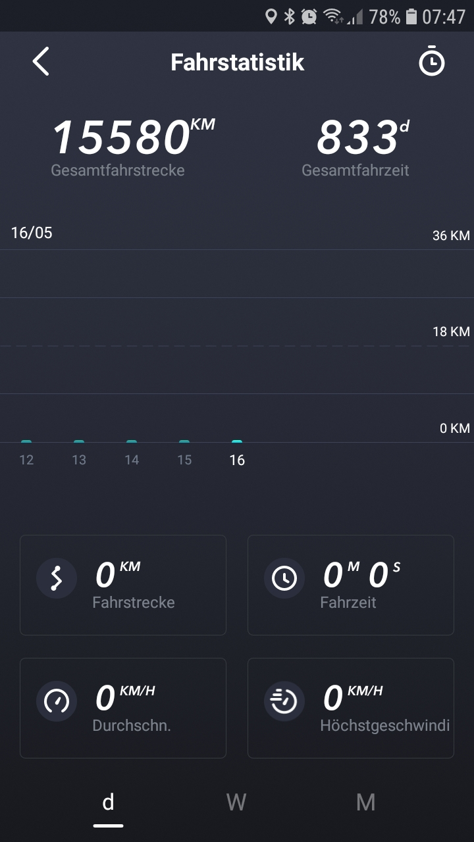Switch to the weekly 'W' tab

236,803
